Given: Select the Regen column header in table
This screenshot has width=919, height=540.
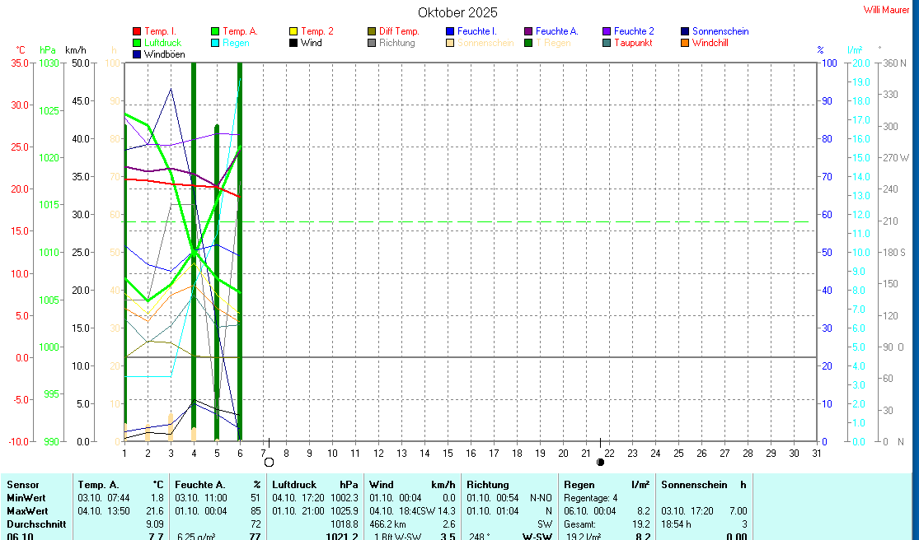Looking at the screenshot, I should 579,485.
